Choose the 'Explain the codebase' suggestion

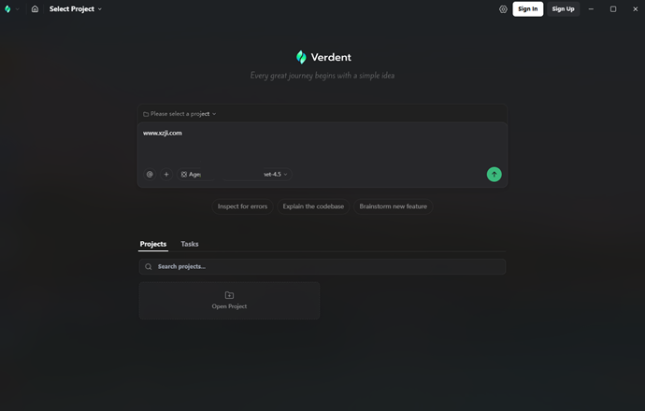click(x=313, y=206)
